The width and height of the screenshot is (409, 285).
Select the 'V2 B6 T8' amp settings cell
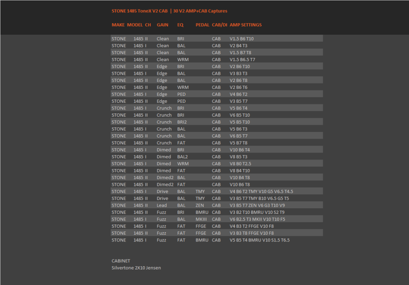click(238, 80)
